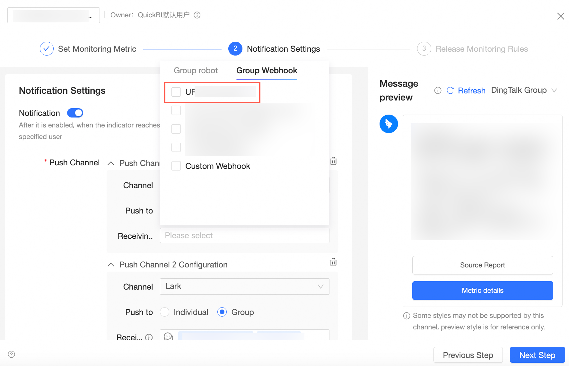
Task: Click the step 3 circle for Release Monitoring Rules
Action: pos(424,49)
